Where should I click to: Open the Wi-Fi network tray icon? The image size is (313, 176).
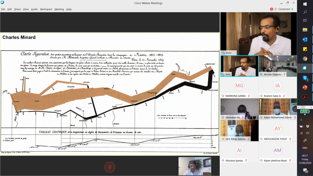tap(301, 133)
